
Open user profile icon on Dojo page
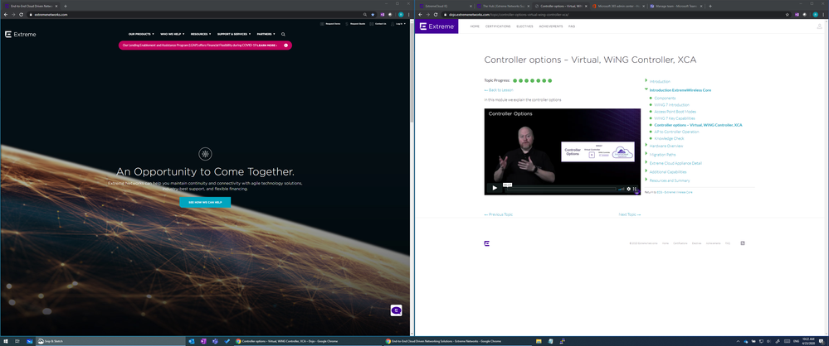820,26
